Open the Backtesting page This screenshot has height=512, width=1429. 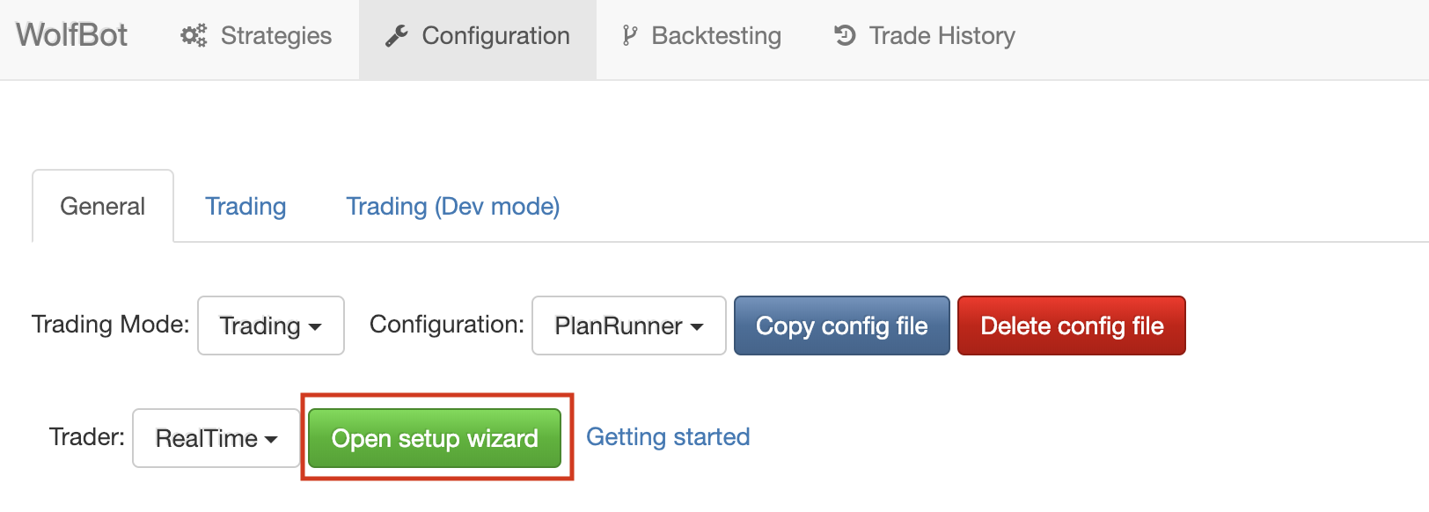(x=701, y=36)
